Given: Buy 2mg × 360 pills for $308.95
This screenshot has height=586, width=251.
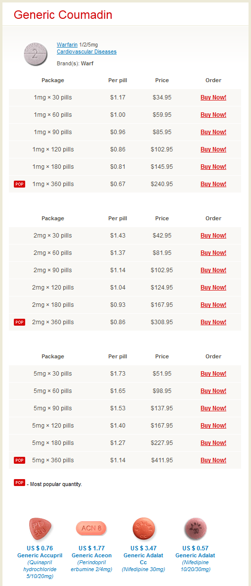Looking at the screenshot, I should pos(213,322).
